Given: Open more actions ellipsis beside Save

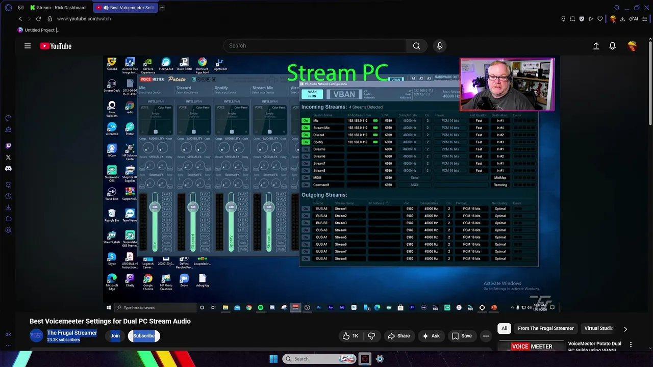Looking at the screenshot, I should point(486,336).
